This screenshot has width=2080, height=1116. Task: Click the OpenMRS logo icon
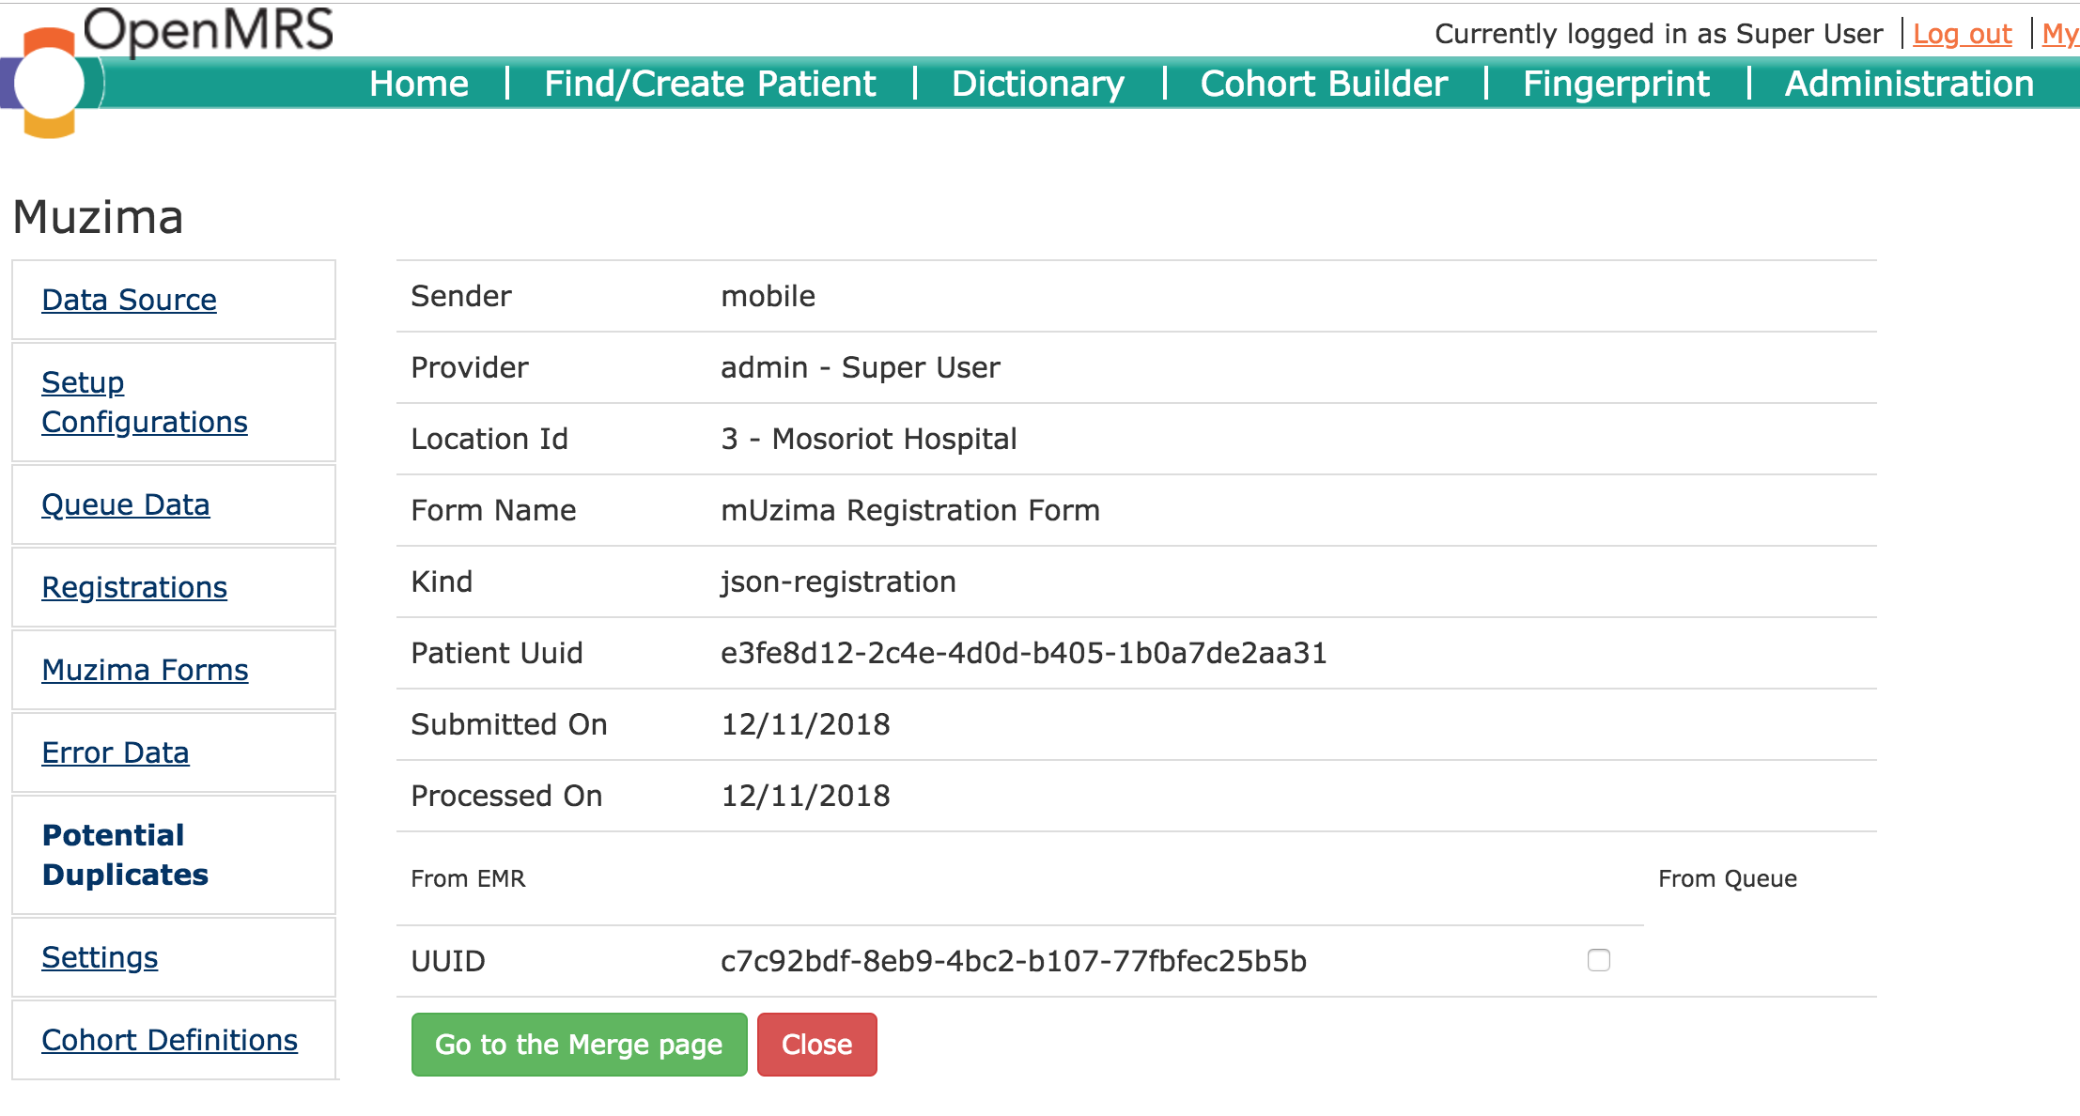(49, 83)
